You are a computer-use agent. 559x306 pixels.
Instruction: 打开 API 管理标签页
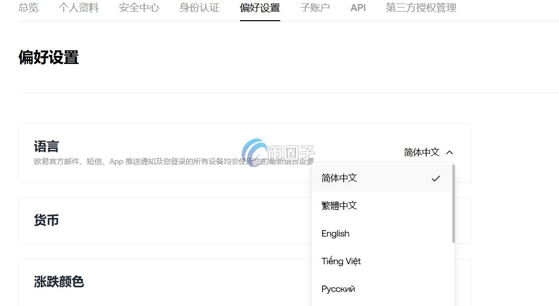[358, 8]
